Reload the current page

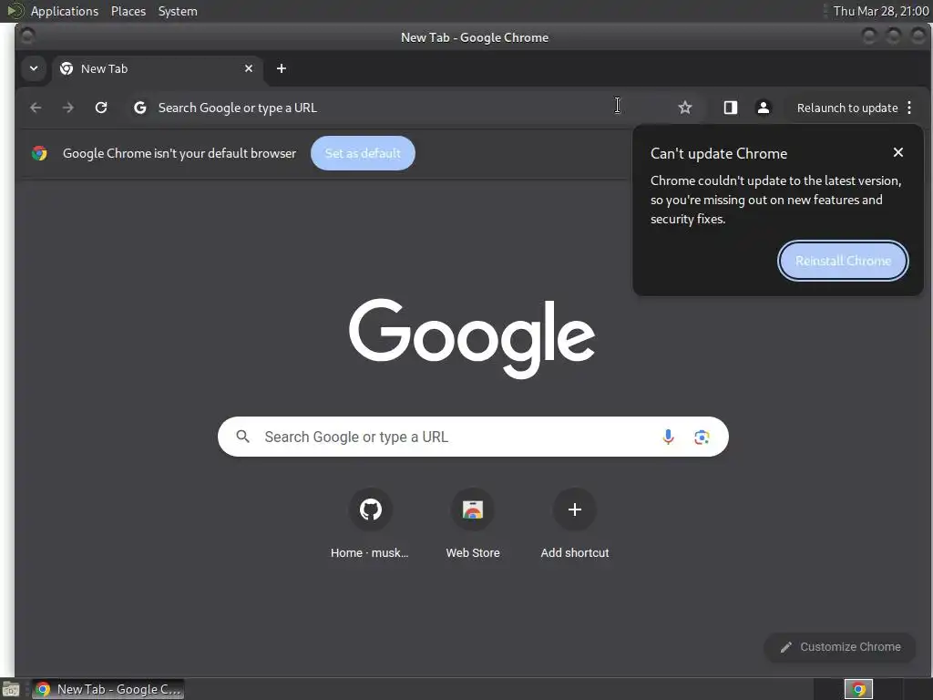click(x=101, y=108)
